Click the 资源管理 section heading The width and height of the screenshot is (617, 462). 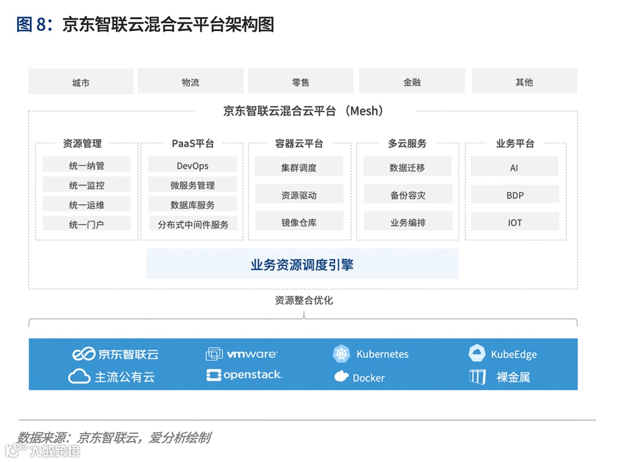point(82,144)
